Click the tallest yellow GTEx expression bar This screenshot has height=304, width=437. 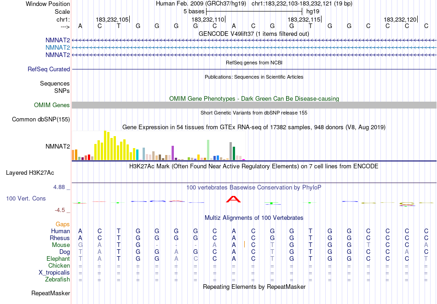tap(105, 145)
